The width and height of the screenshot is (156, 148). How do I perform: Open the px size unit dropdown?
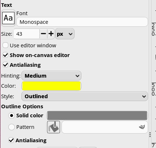click(65, 34)
